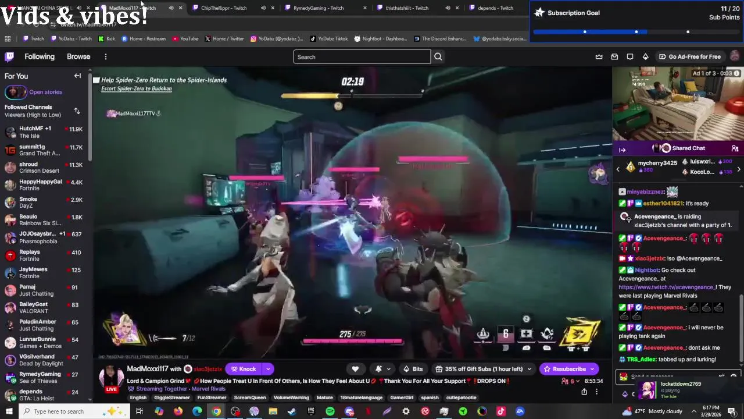Open the user avatar menu in the top right
Screen dimensions: 744x419
[x=735, y=56]
